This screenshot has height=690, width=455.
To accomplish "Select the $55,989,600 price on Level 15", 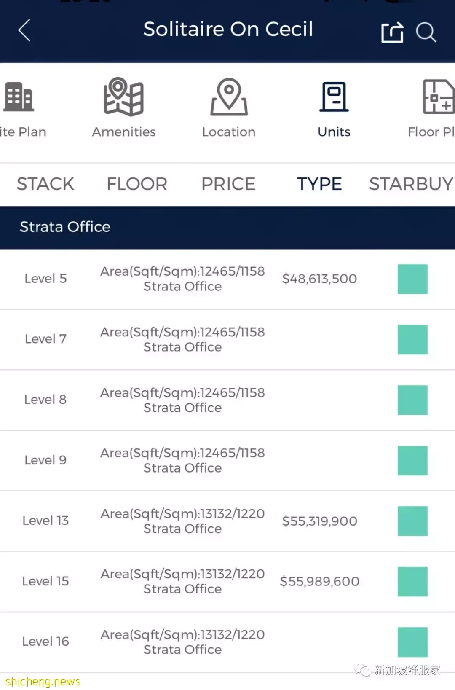I will click(x=320, y=582).
